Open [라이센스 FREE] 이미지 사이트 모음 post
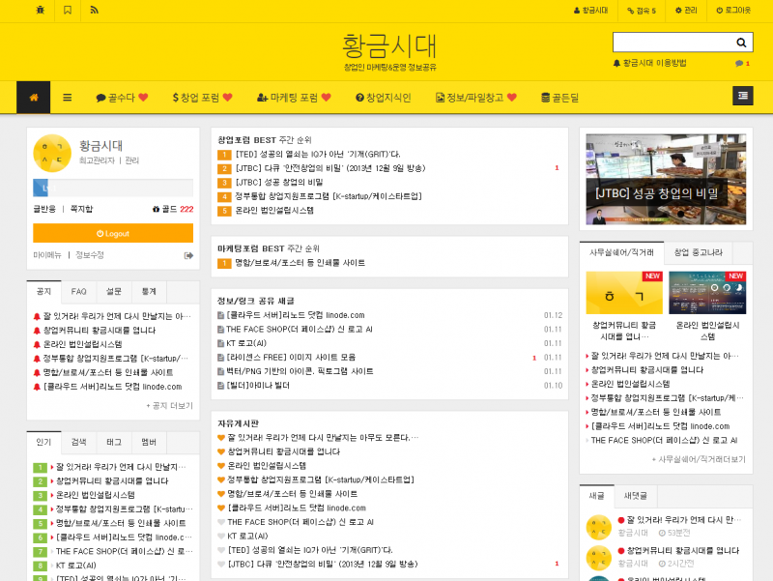The height and width of the screenshot is (581, 773). (291, 358)
